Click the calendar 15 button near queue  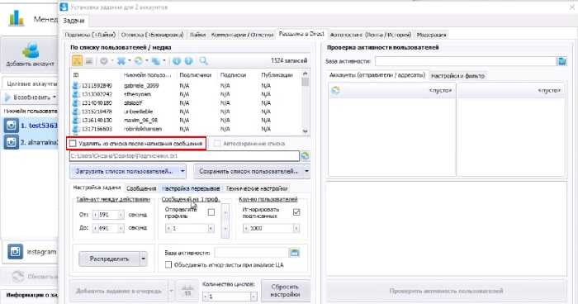187,292
